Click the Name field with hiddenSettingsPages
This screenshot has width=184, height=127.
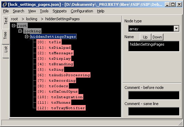pos(154,46)
